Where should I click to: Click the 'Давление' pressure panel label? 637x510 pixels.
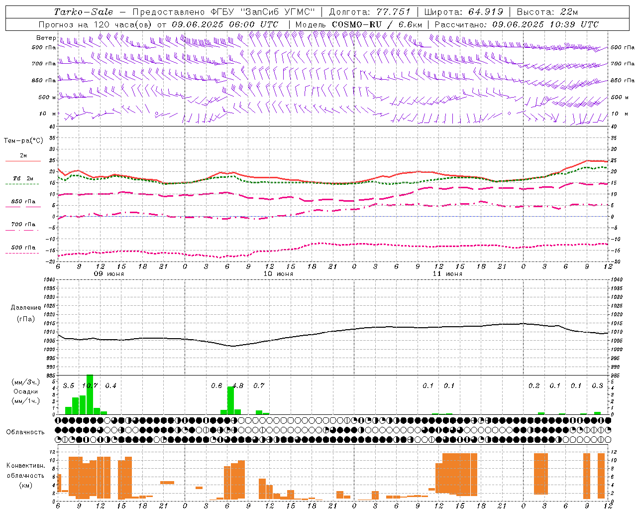pyautogui.click(x=26, y=308)
